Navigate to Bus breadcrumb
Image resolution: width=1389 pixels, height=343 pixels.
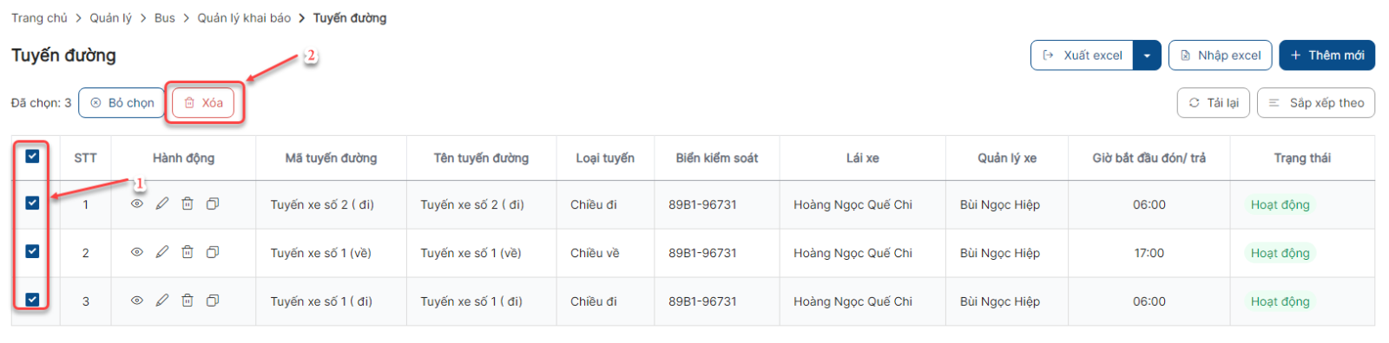pyautogui.click(x=165, y=18)
